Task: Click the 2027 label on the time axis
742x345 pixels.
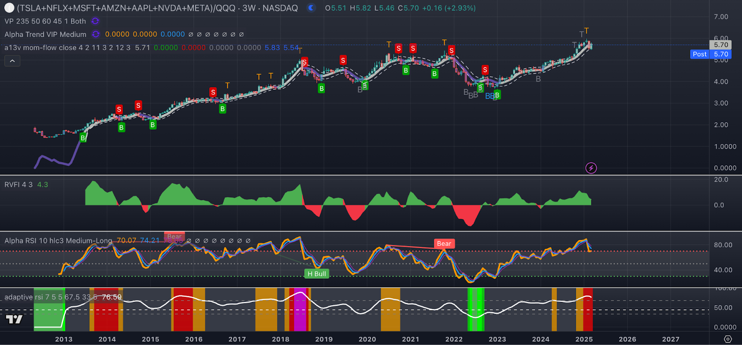Action: [x=671, y=339]
